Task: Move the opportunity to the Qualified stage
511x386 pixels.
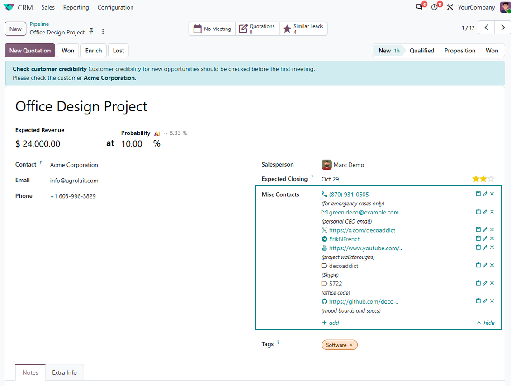Action: (422, 51)
